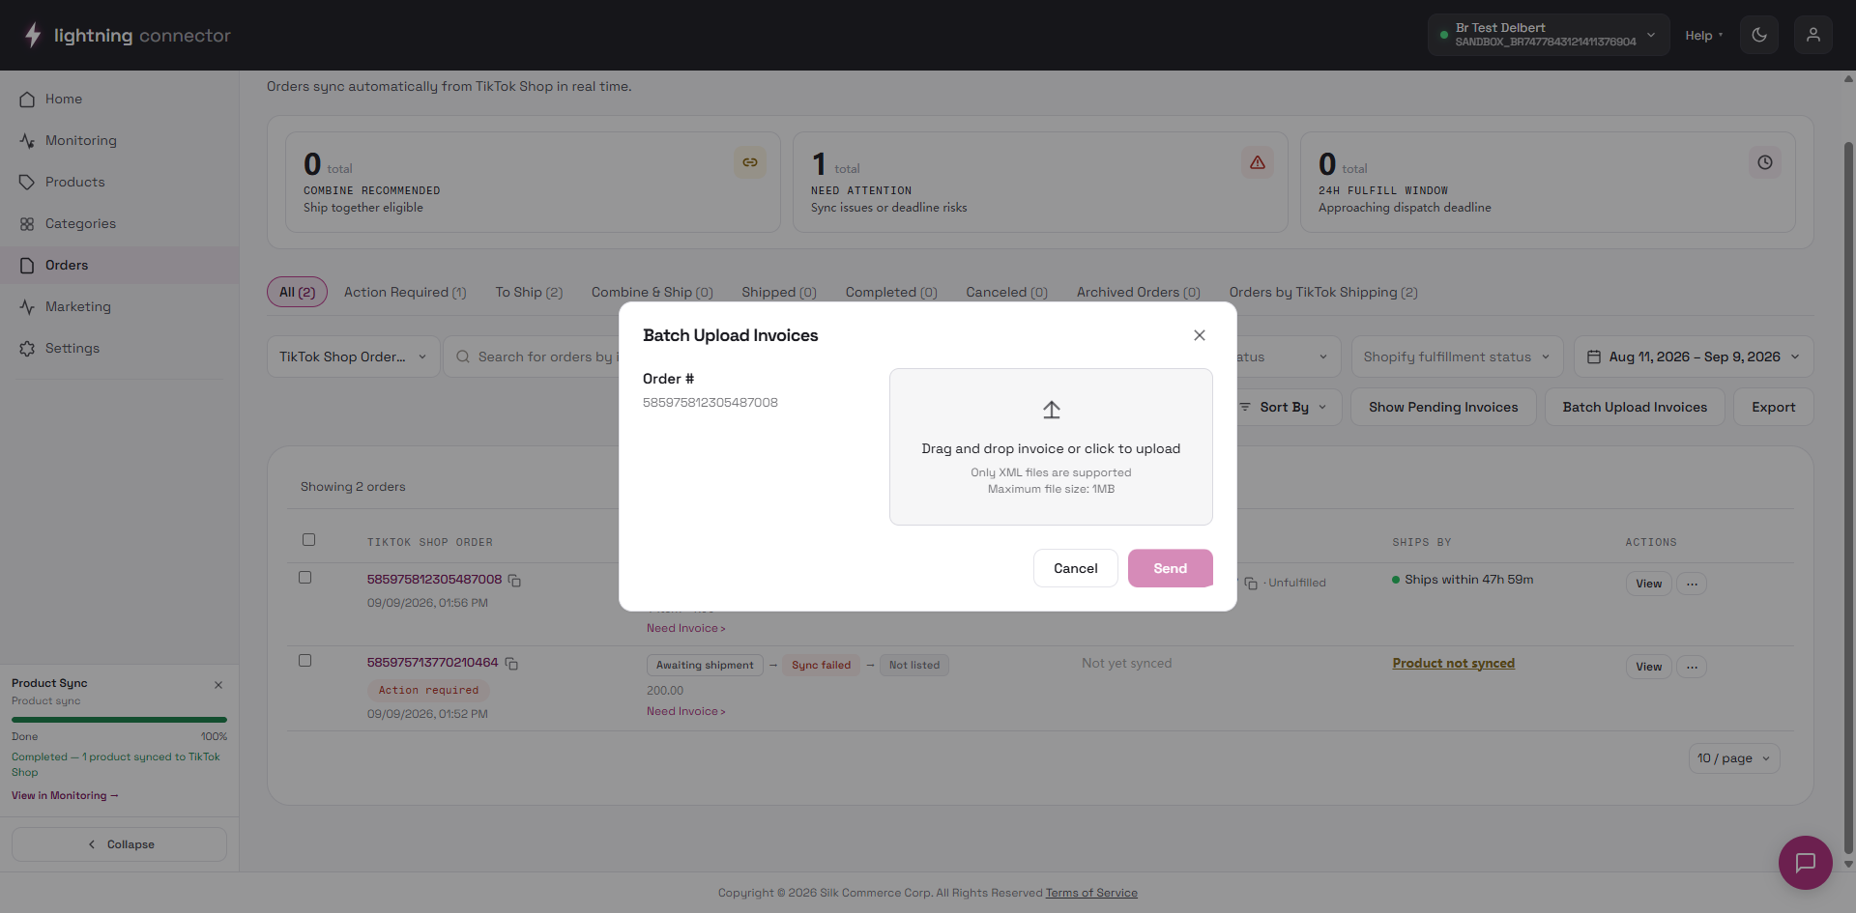Open the Product not synced link
This screenshot has height=913, width=1856.
click(1453, 663)
